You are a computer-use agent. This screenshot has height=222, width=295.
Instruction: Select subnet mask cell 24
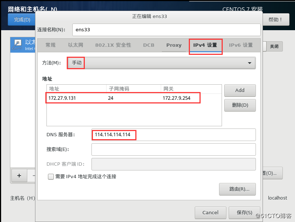click(x=111, y=98)
